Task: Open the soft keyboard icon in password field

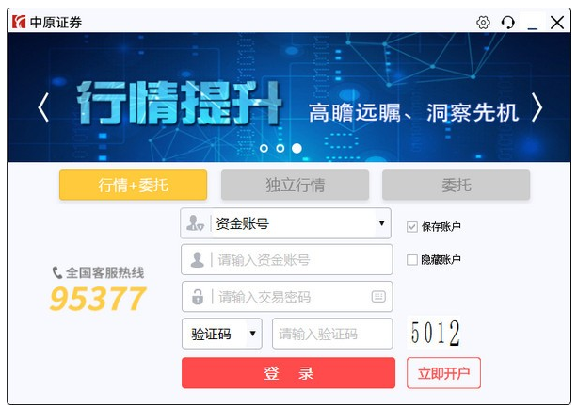Action: point(378,296)
